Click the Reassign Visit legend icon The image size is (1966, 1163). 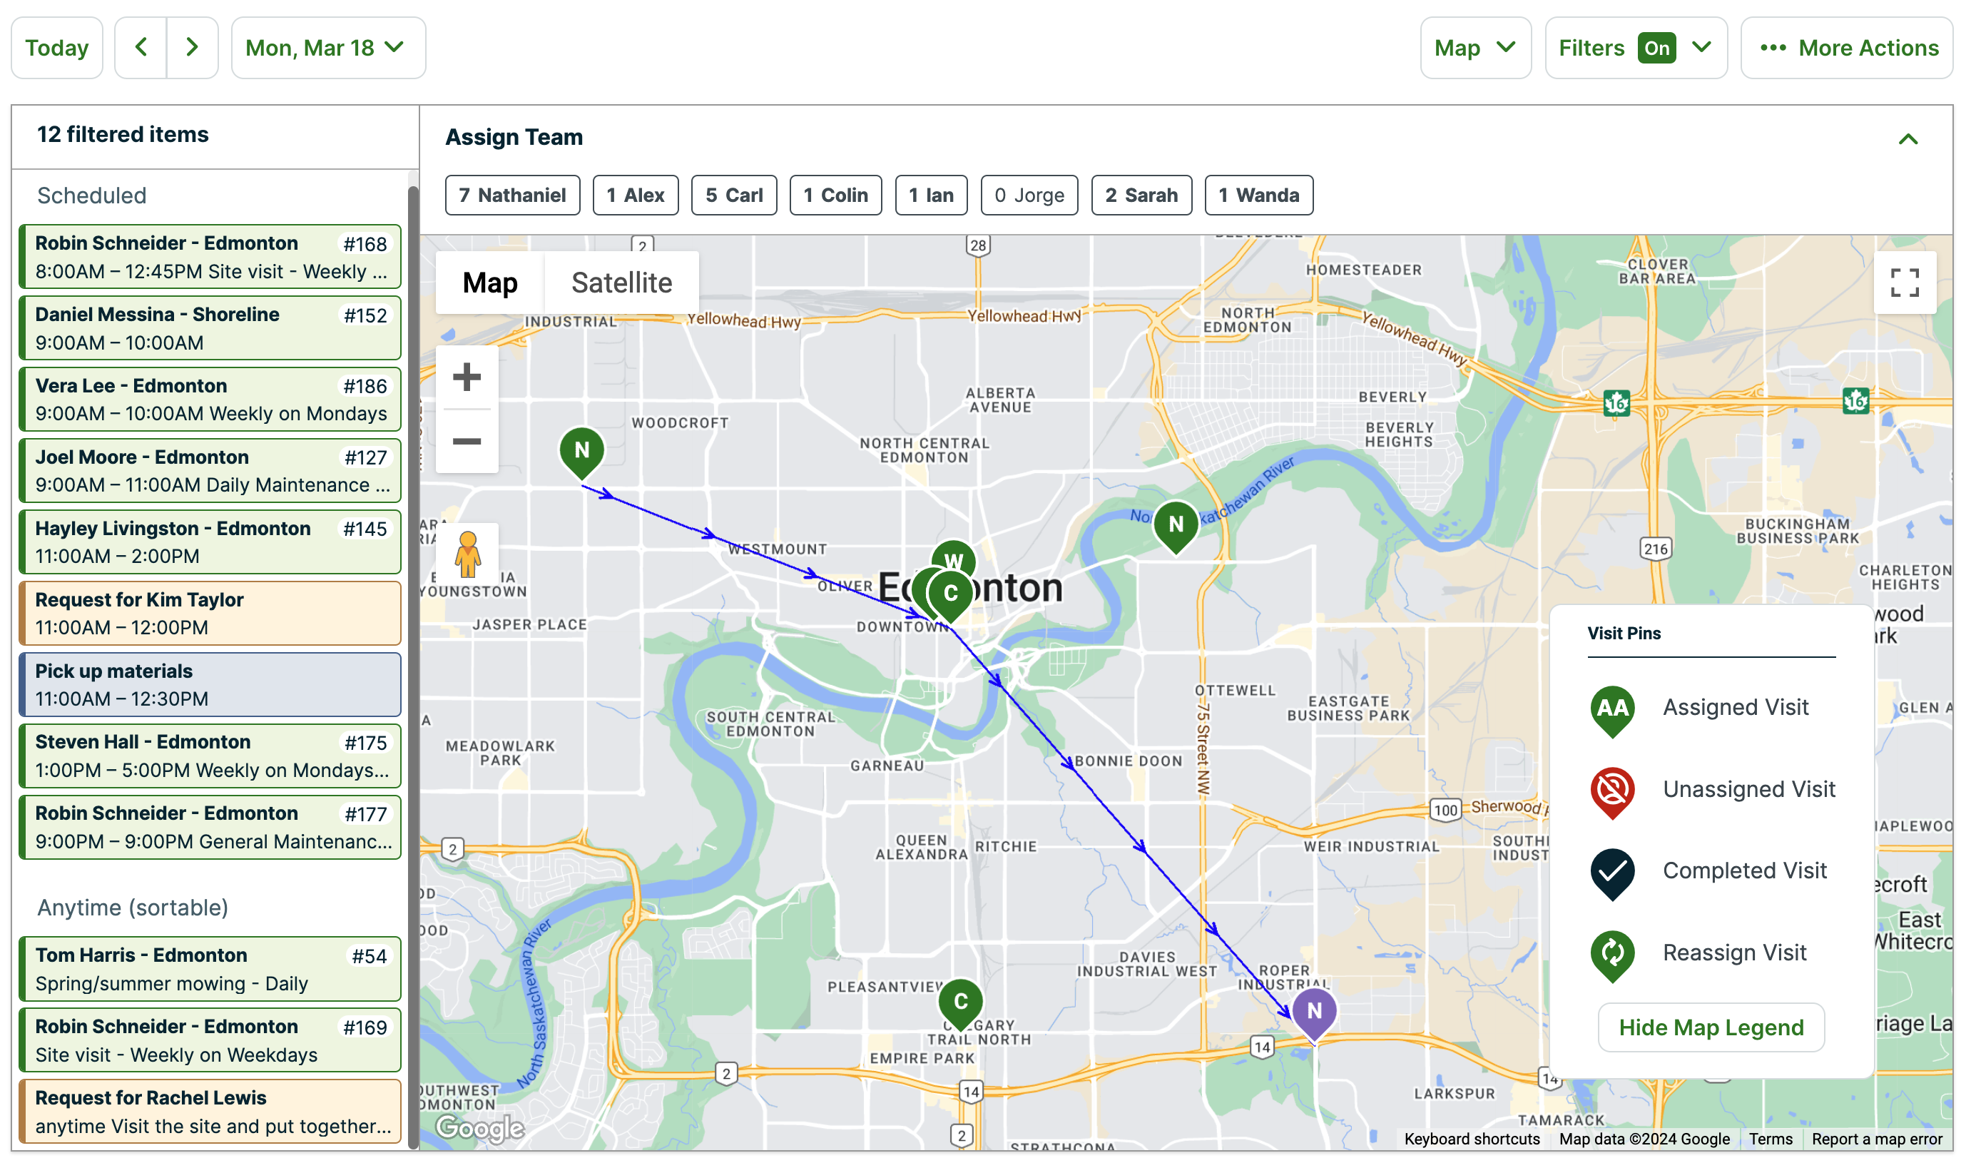[x=1612, y=955]
